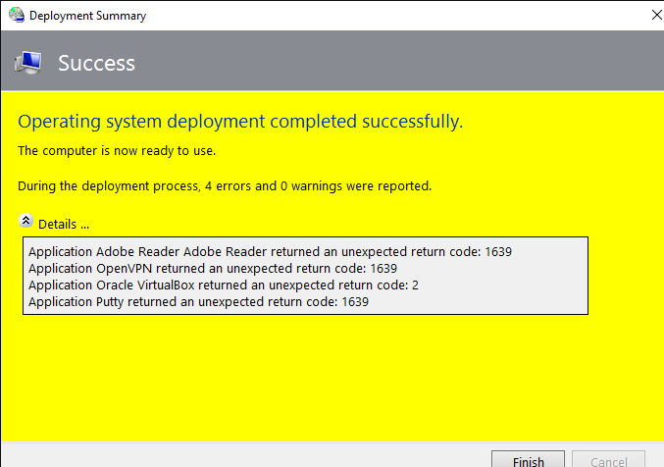Select the Oracle VirtualBox return code 2 line

(224, 285)
